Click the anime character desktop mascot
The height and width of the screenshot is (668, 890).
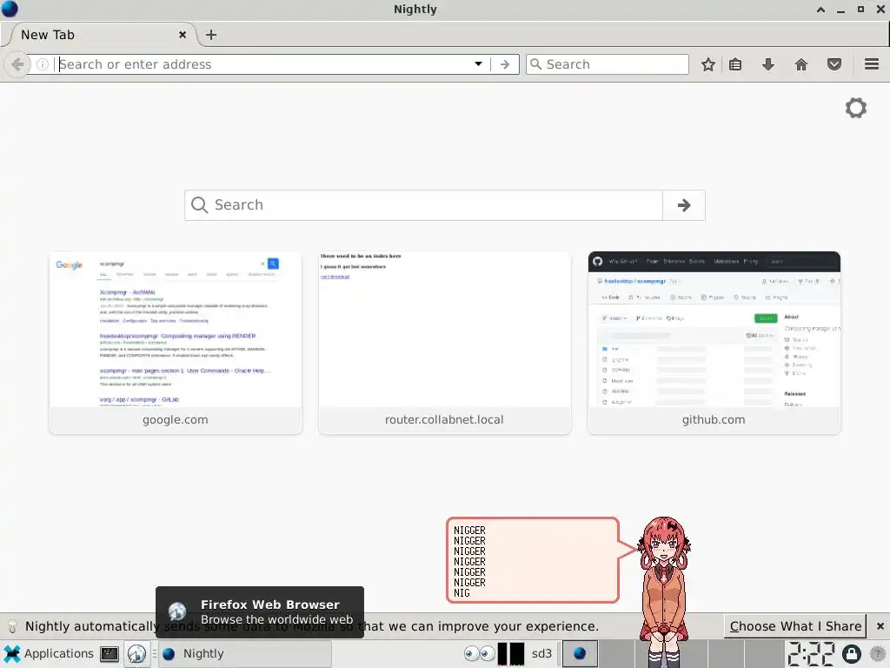663,591
